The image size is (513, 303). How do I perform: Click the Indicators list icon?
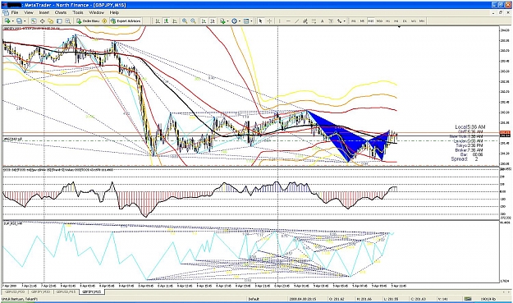222,21
